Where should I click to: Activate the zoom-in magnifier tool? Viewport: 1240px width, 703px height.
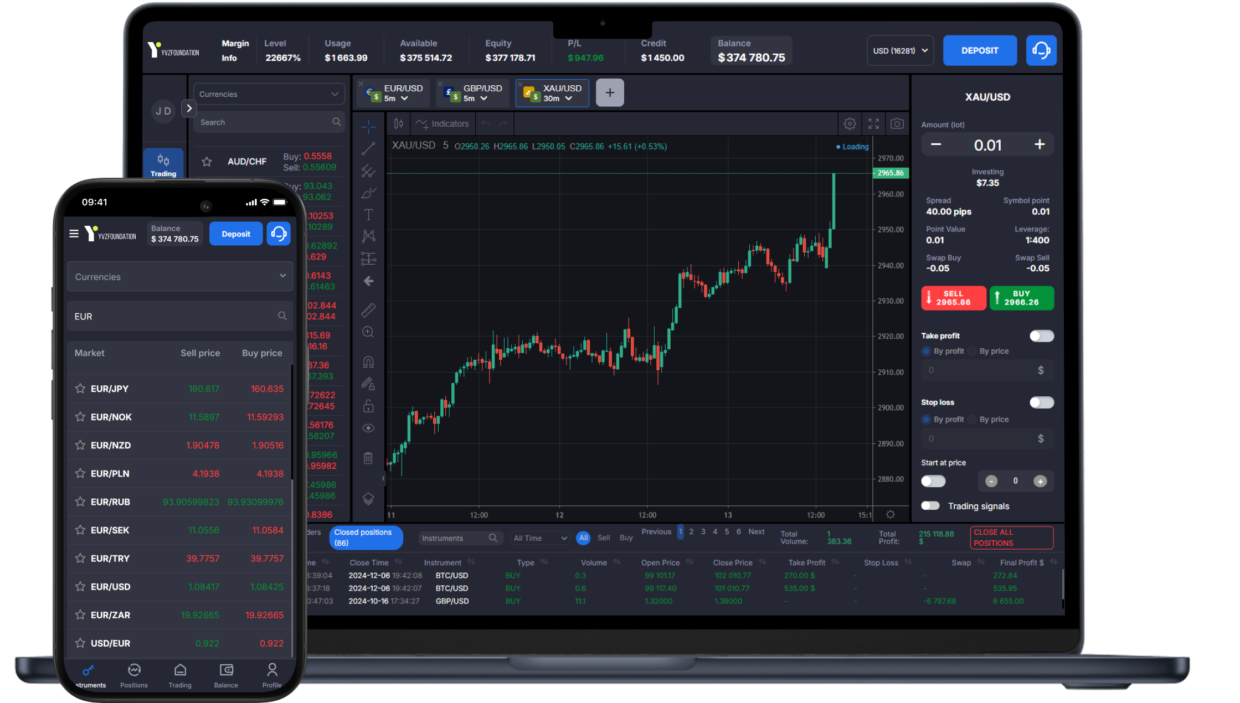[368, 332]
